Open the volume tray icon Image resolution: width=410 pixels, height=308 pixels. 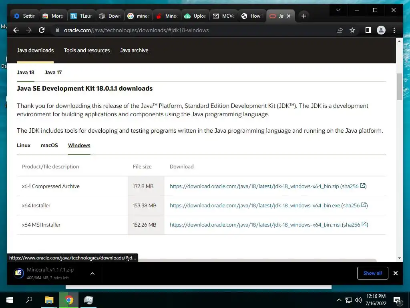point(358,300)
